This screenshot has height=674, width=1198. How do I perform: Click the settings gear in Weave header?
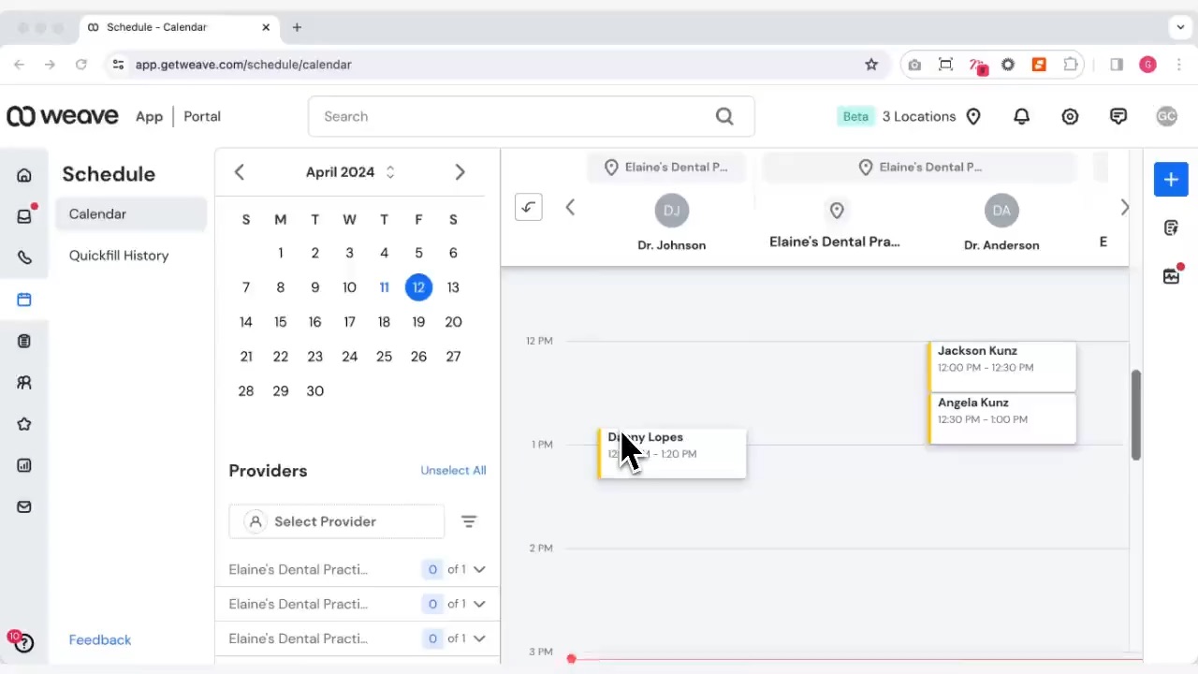pyautogui.click(x=1070, y=116)
